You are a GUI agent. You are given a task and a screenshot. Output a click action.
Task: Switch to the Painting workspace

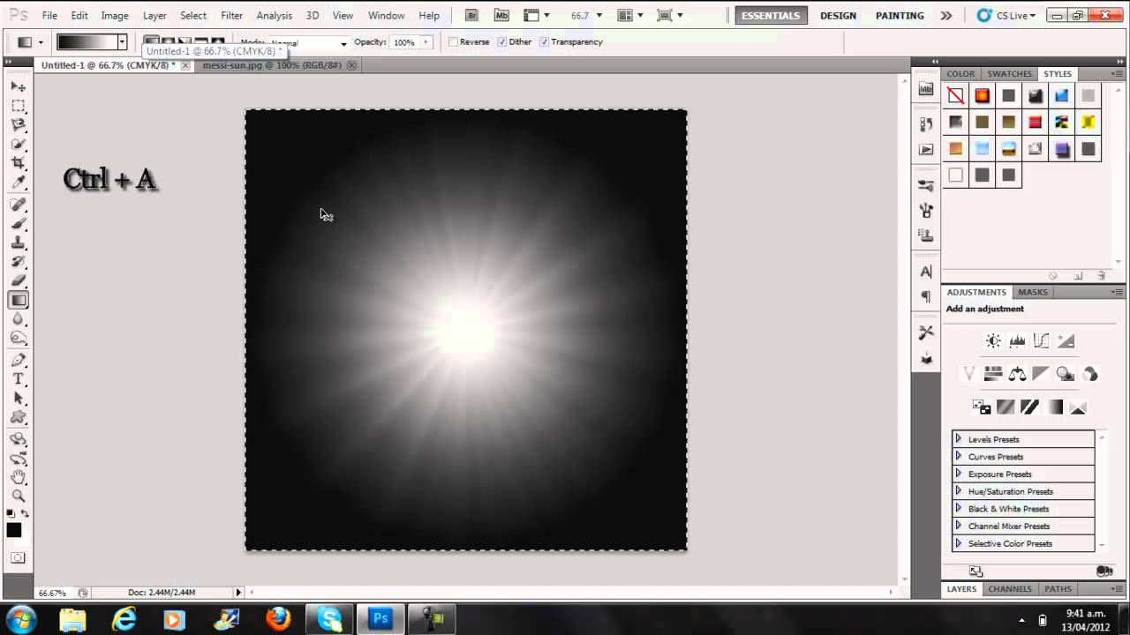900,16
